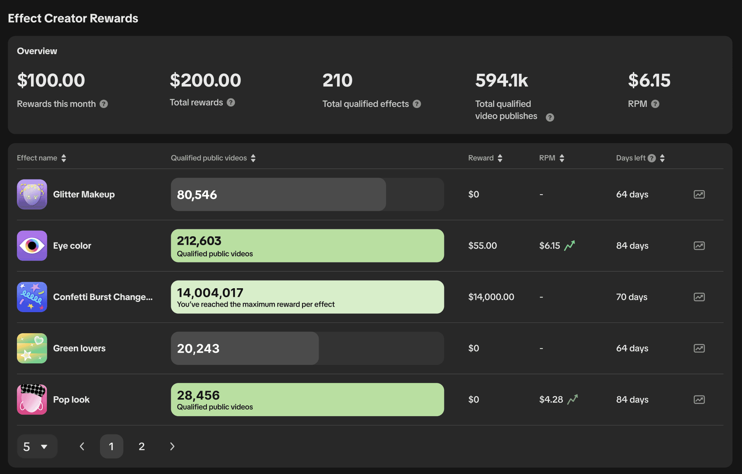
Task: Open the Pop look effect thumbnail
Action: pos(32,400)
